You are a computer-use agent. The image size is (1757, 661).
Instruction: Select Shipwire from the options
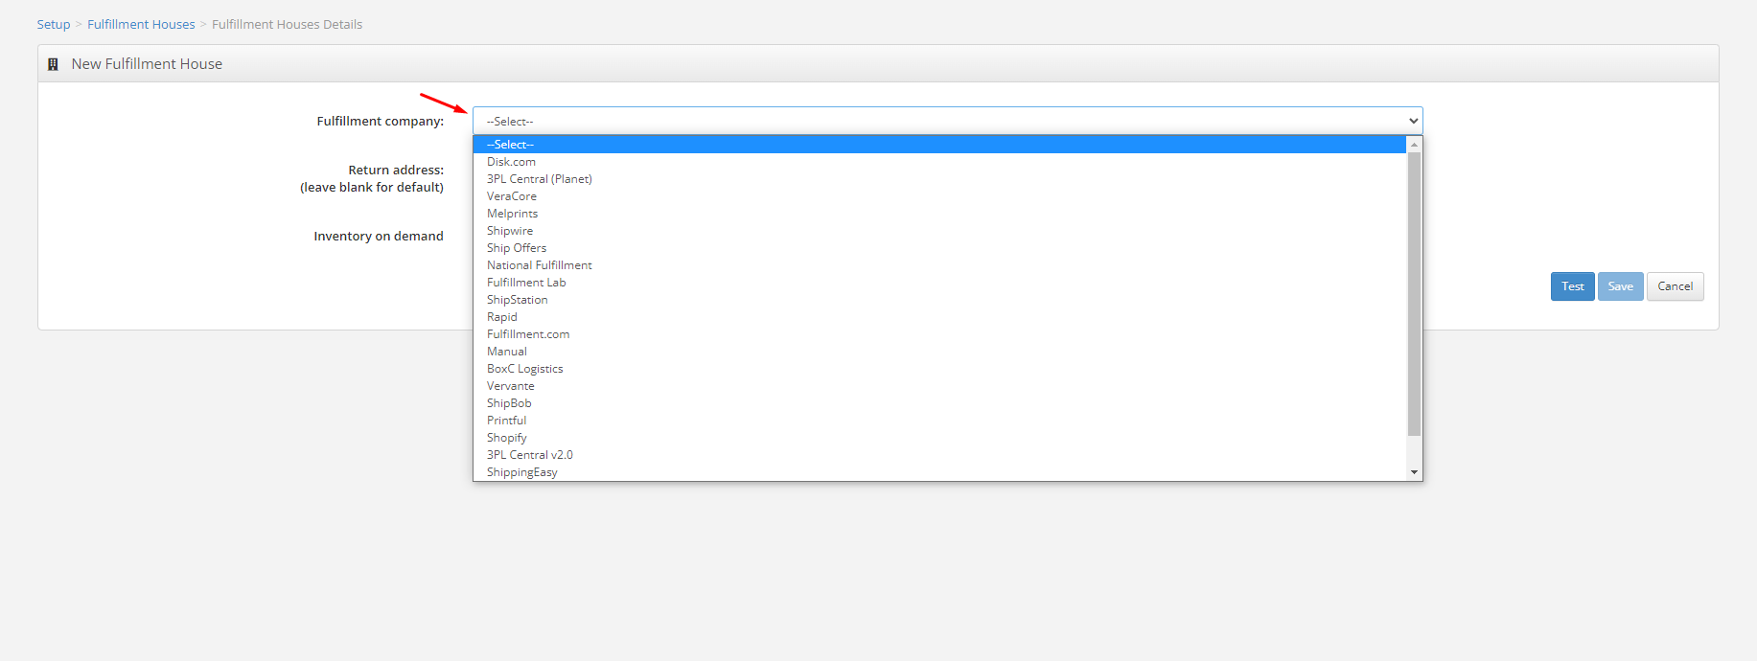[939, 231]
